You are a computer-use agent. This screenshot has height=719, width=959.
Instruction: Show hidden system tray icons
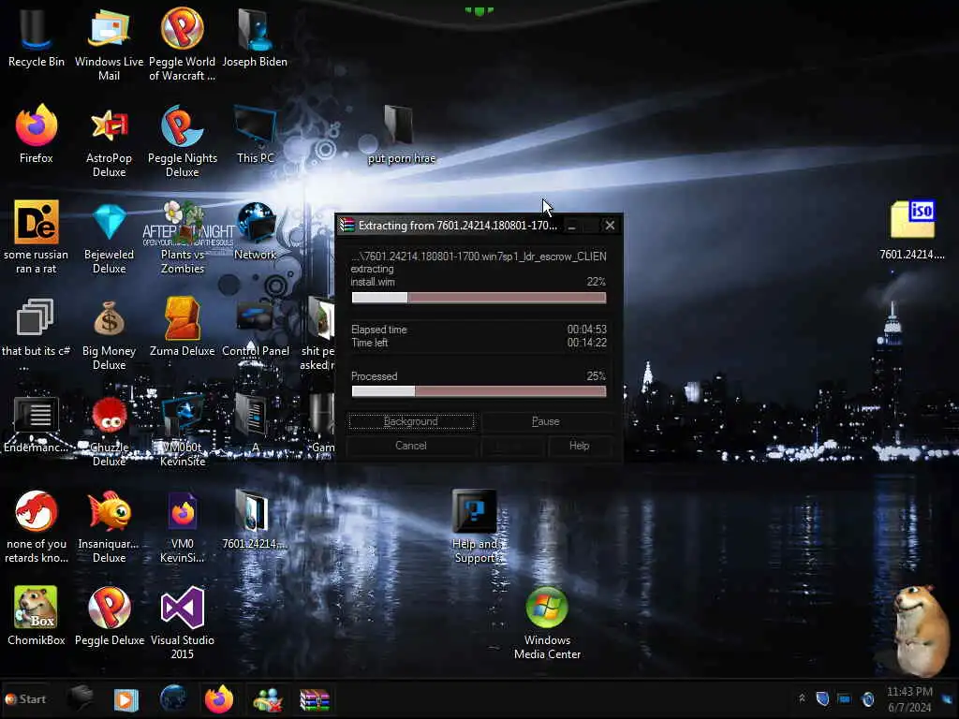pyautogui.click(x=802, y=698)
